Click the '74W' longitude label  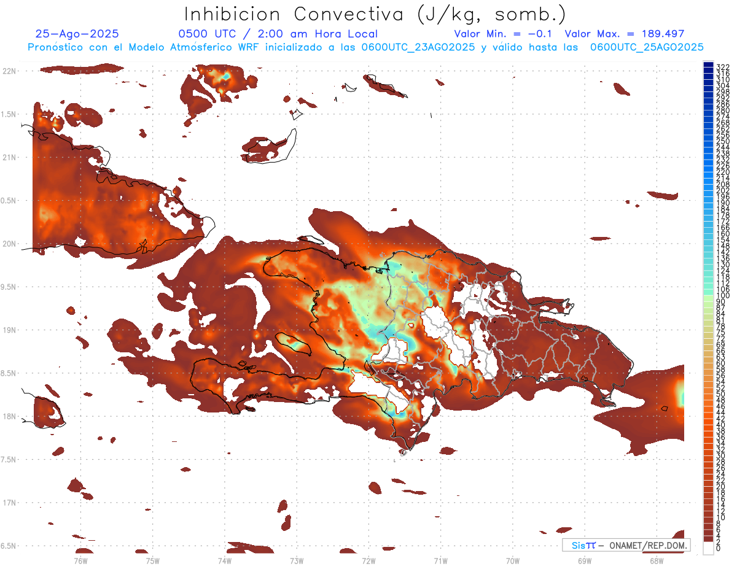(x=224, y=560)
